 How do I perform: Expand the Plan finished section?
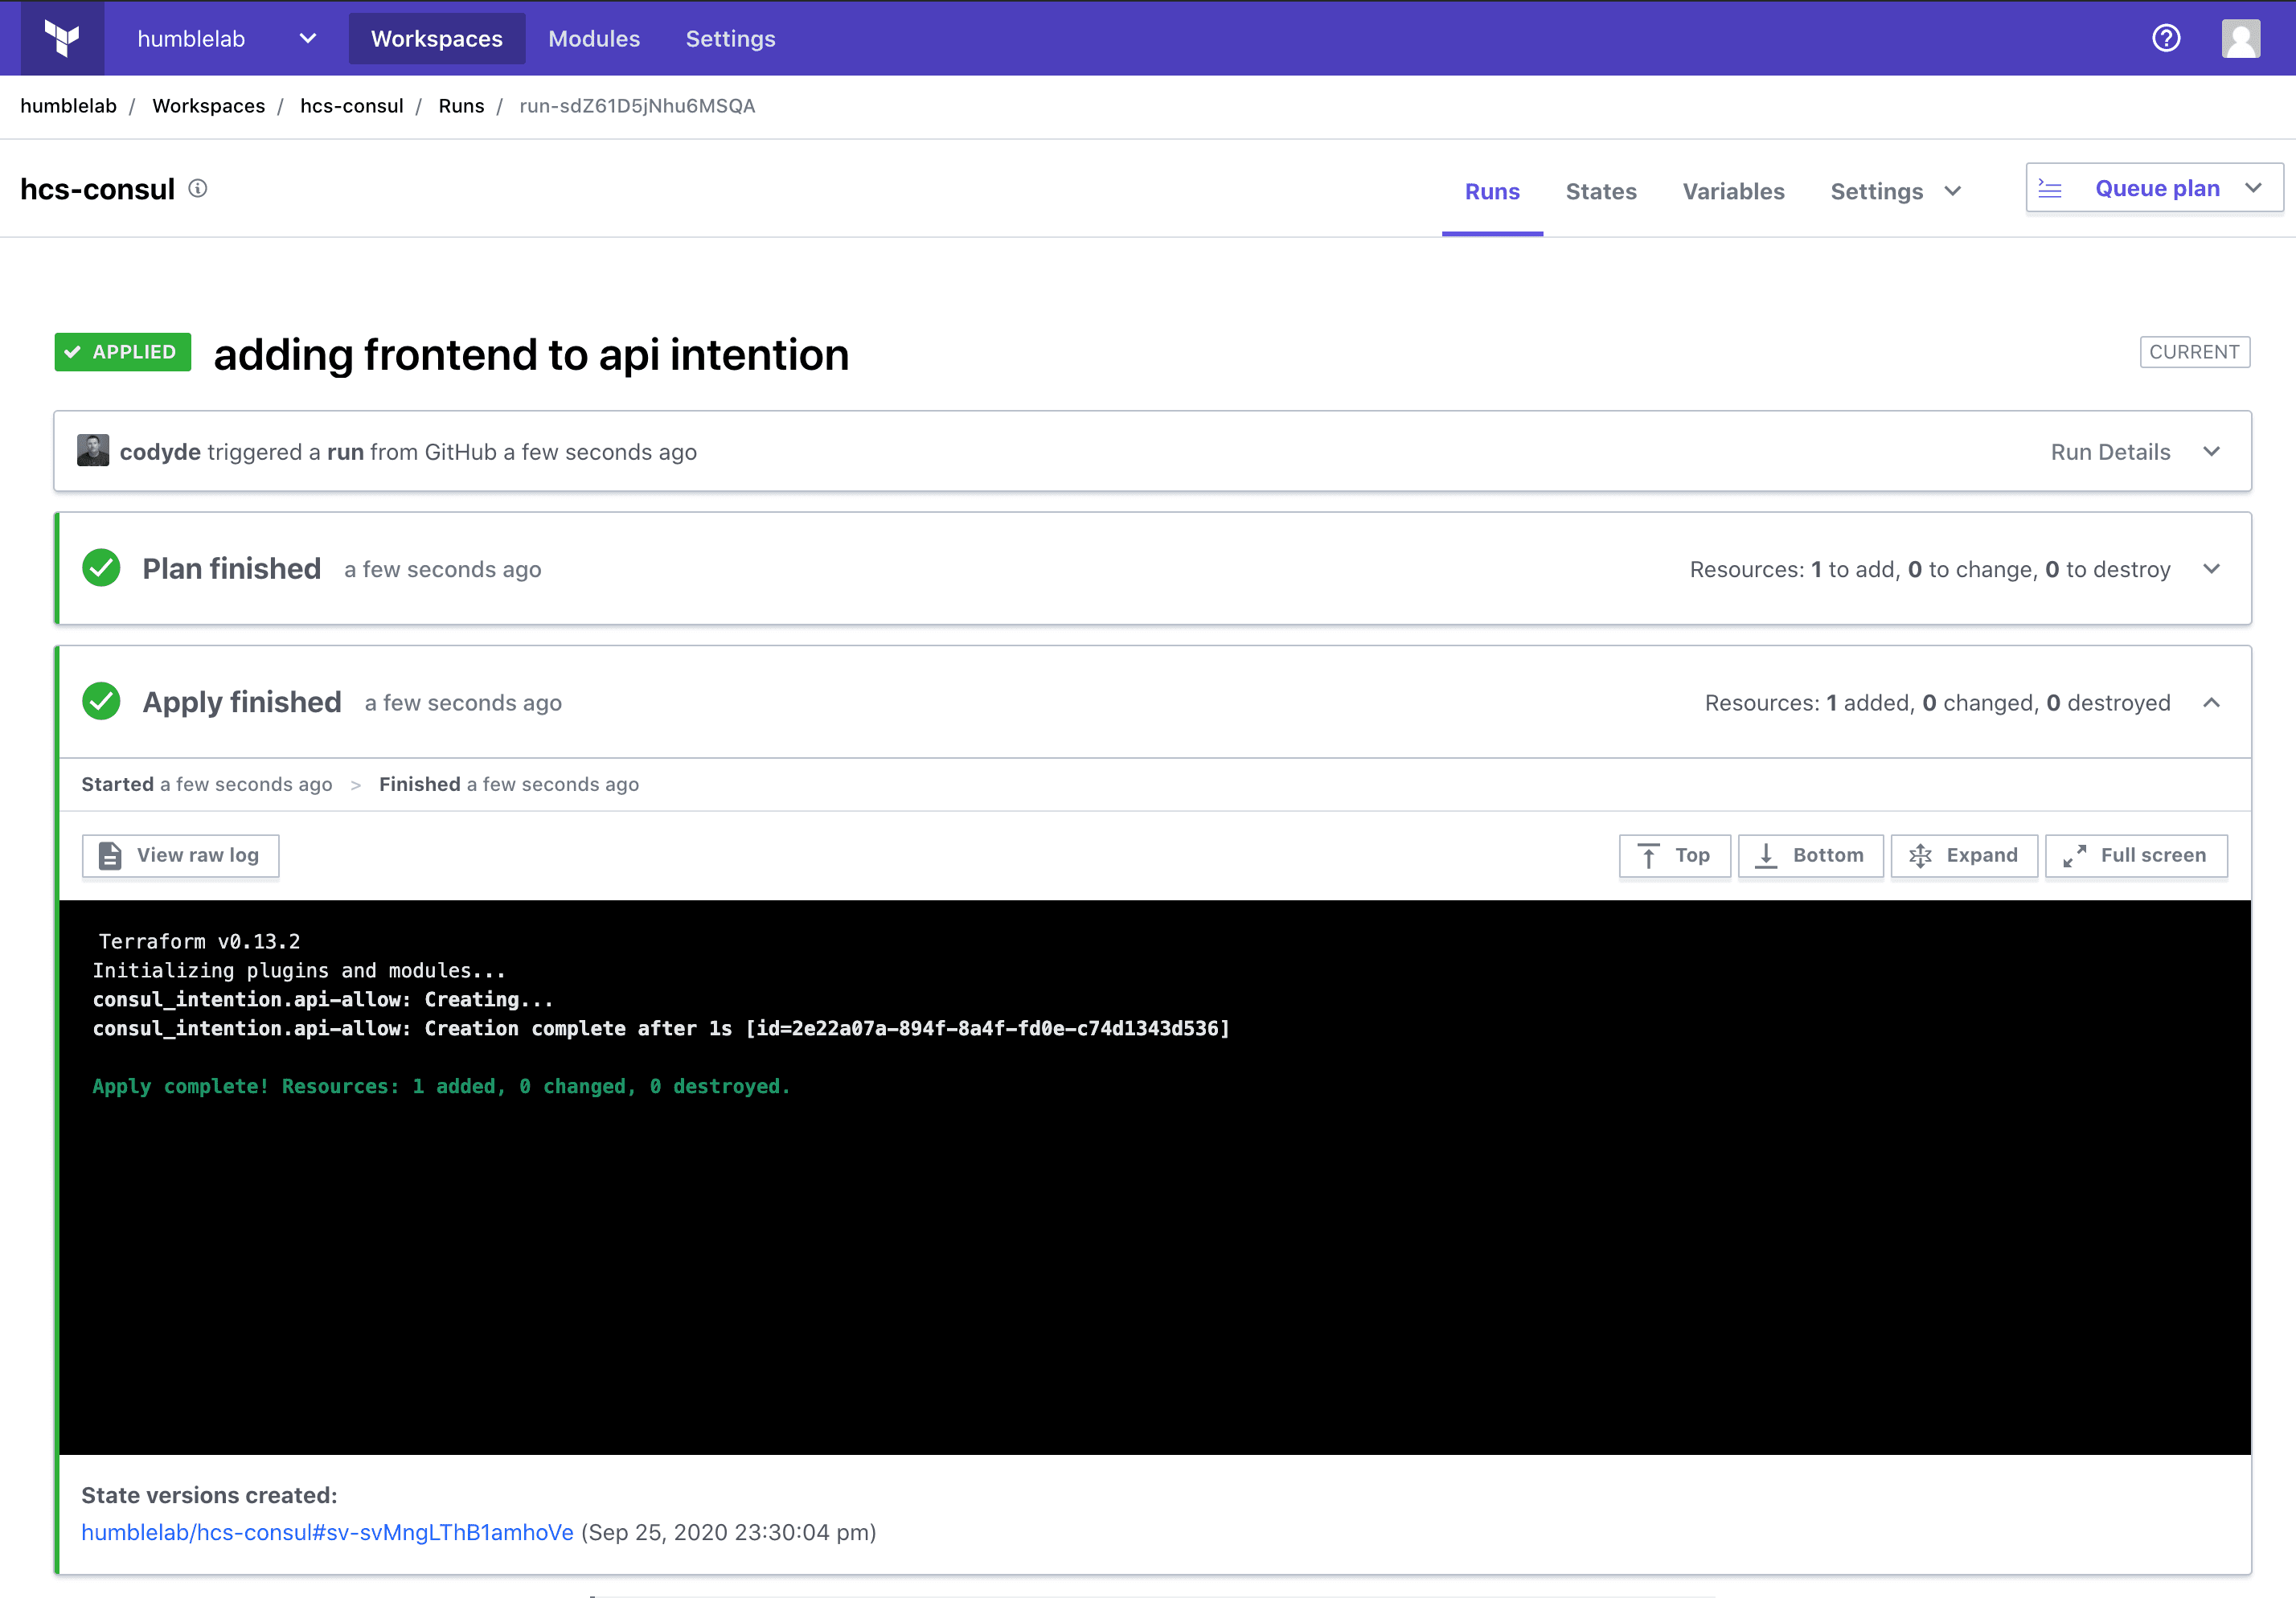(x=2211, y=569)
